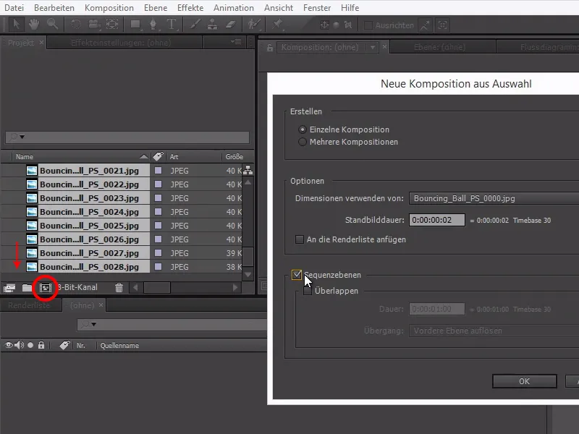Screen dimensions: 579x434
Task: Click the timeline label tag column icon
Action: pos(64,346)
